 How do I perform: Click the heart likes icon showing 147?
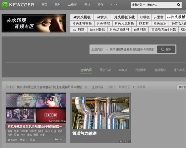[21, 140]
